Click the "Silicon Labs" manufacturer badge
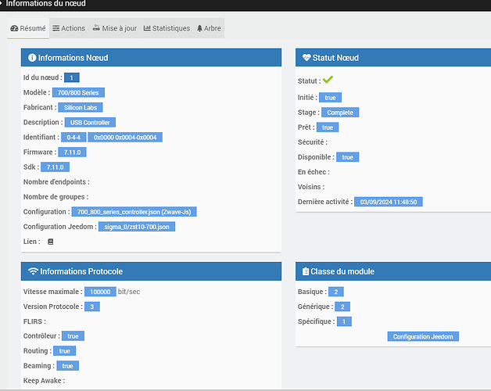Image resolution: width=491 pixels, height=391 pixels. (81, 107)
